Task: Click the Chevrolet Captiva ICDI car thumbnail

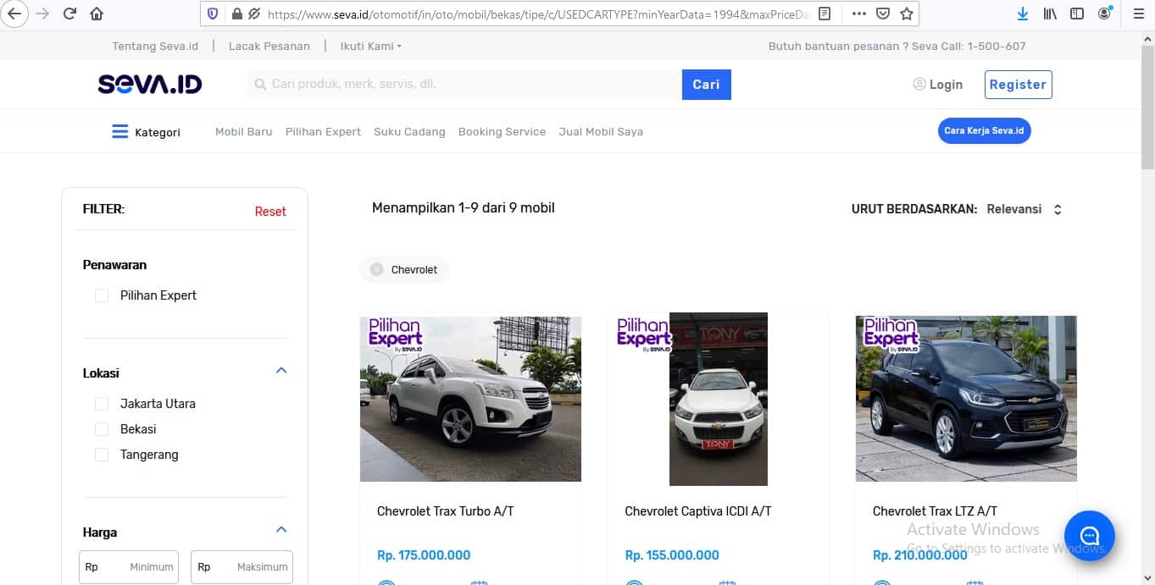Action: (719, 399)
